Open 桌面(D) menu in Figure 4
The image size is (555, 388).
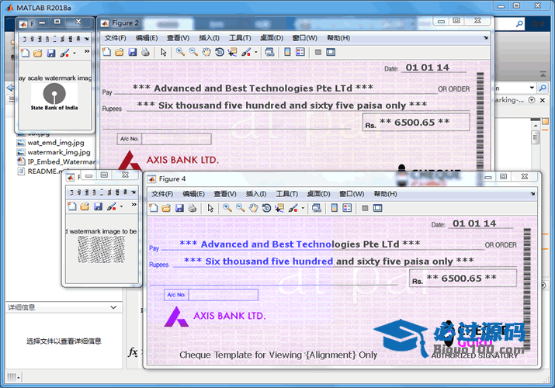click(x=318, y=194)
